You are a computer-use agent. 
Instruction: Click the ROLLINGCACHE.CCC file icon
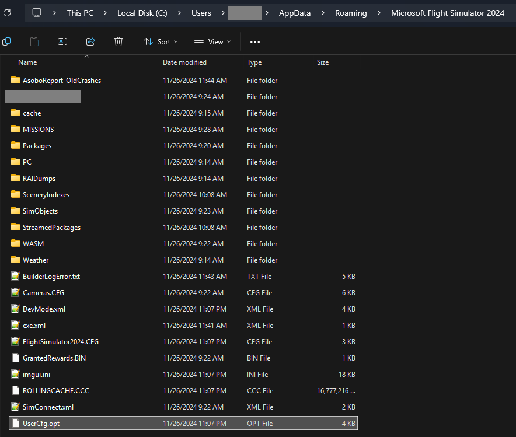(15, 390)
